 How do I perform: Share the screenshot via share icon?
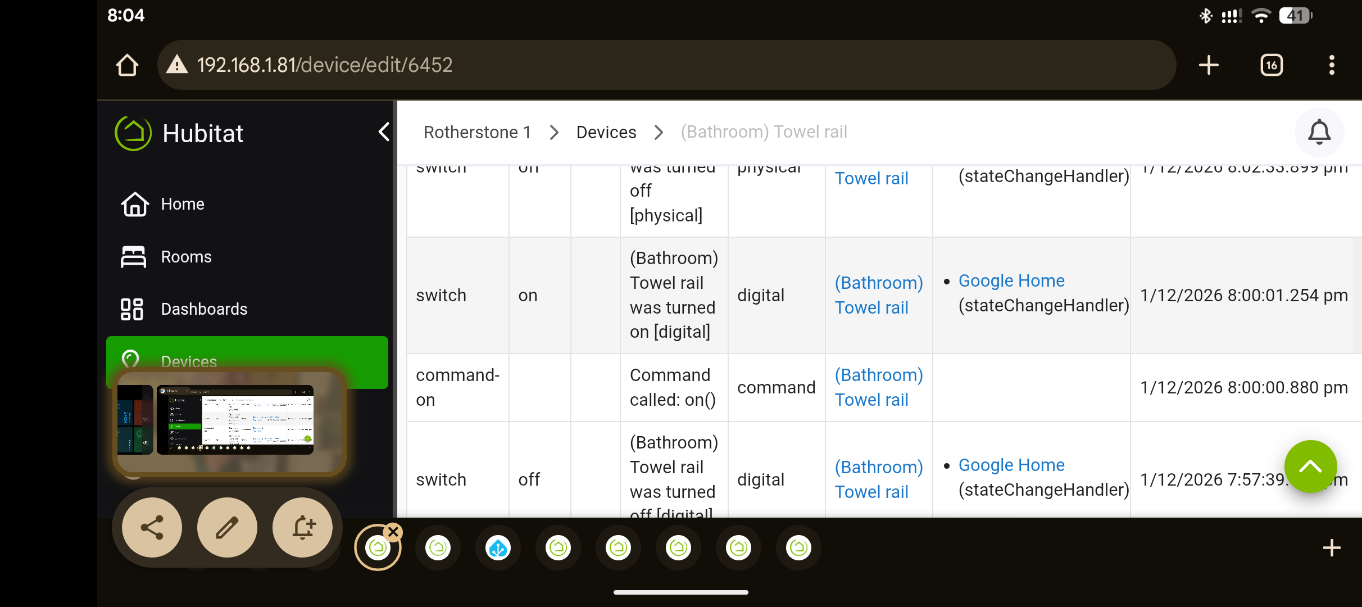[x=152, y=527]
